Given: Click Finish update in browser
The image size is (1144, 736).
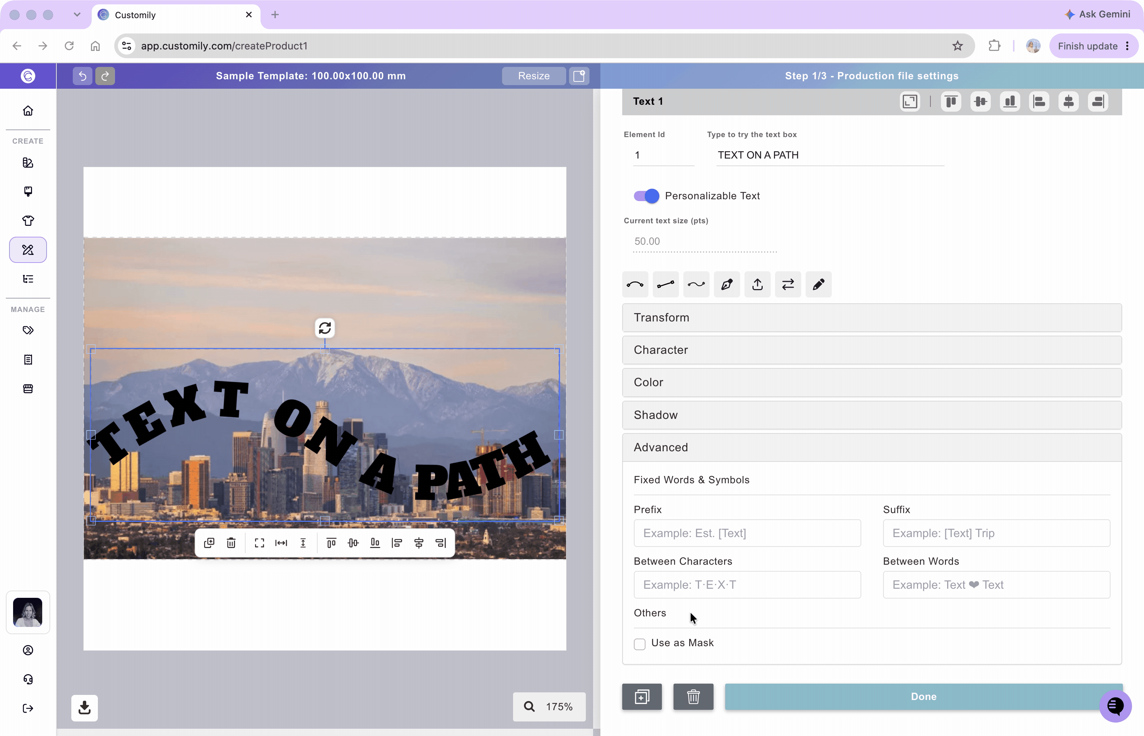Looking at the screenshot, I should coord(1093,46).
